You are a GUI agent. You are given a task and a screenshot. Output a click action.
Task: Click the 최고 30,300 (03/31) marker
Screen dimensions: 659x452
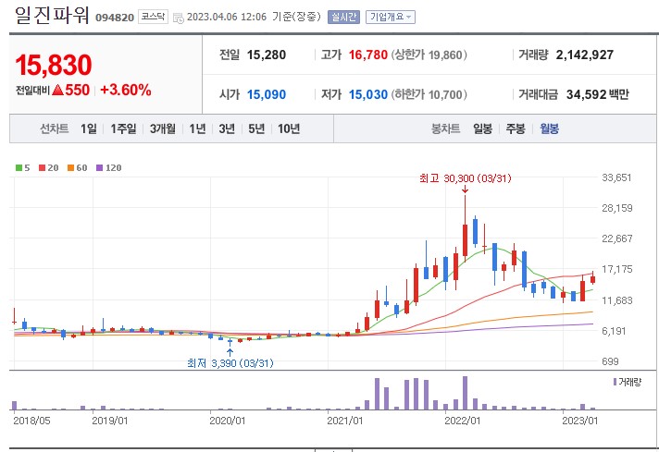point(466,178)
